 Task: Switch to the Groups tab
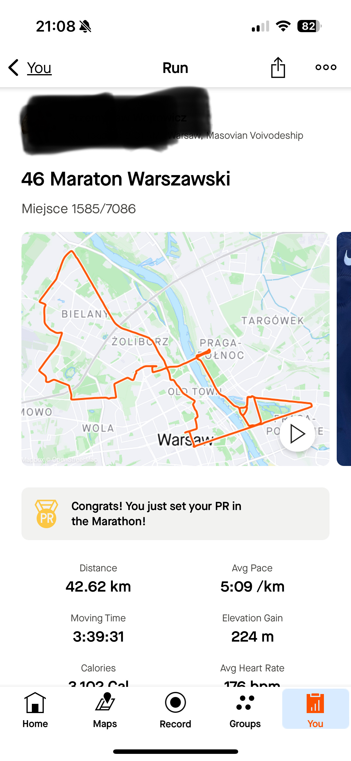click(245, 710)
